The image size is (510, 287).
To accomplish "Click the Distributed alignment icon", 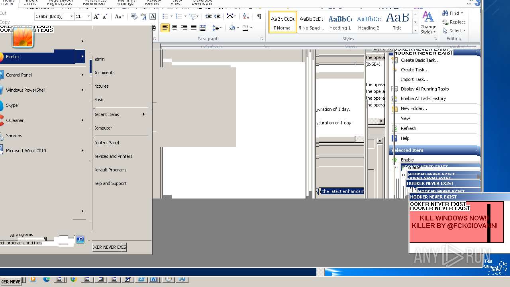I will tap(203, 28).
